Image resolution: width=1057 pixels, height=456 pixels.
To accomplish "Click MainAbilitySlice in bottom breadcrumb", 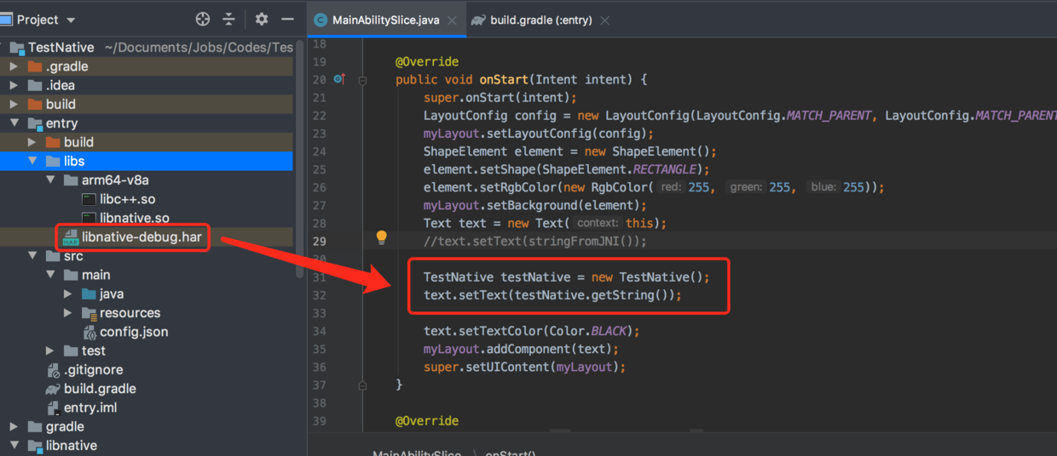I will point(417,452).
